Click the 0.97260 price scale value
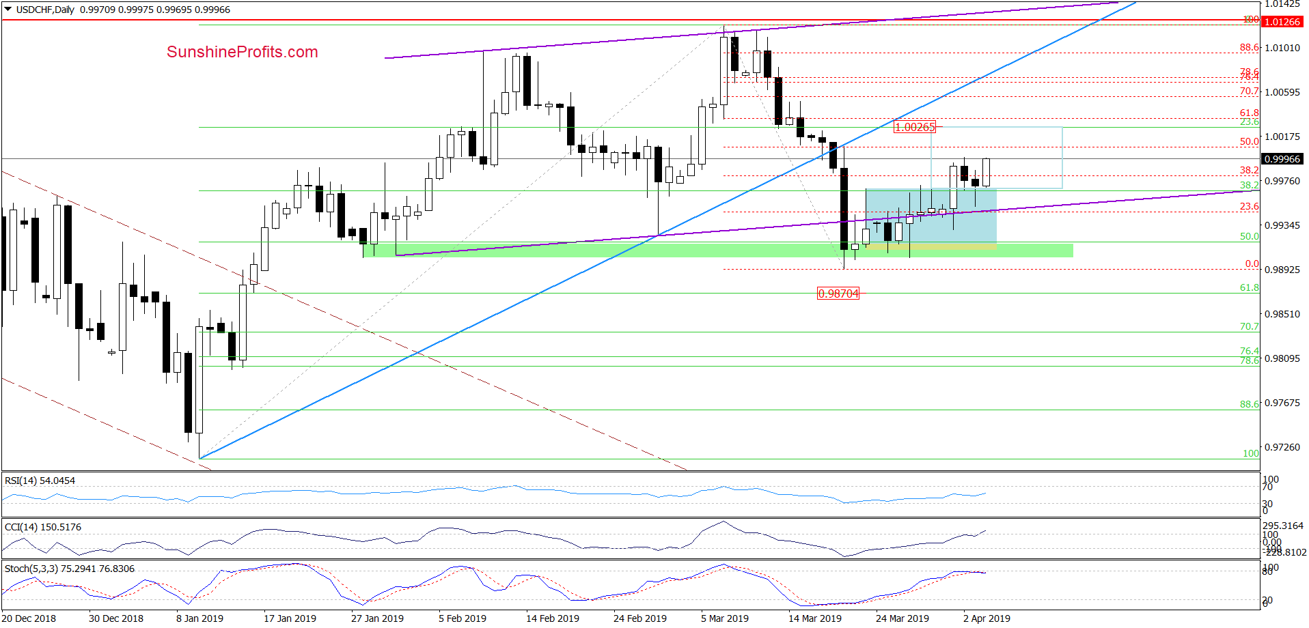Viewport: 1309px width, 628px height. [1282, 447]
